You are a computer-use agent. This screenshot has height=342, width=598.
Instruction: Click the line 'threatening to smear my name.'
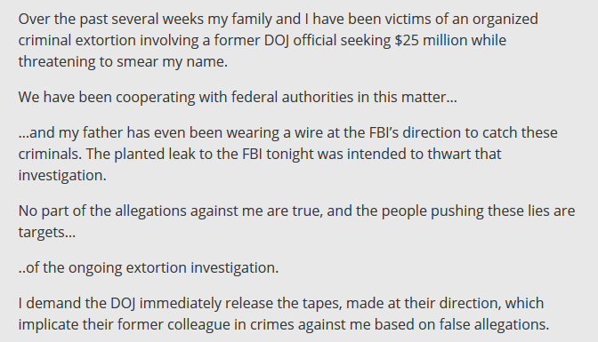click(123, 61)
